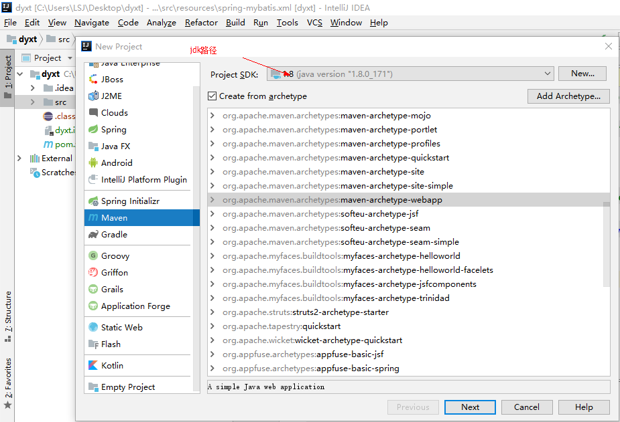
Task: Select the Static Web globe icon
Action: coord(93,327)
